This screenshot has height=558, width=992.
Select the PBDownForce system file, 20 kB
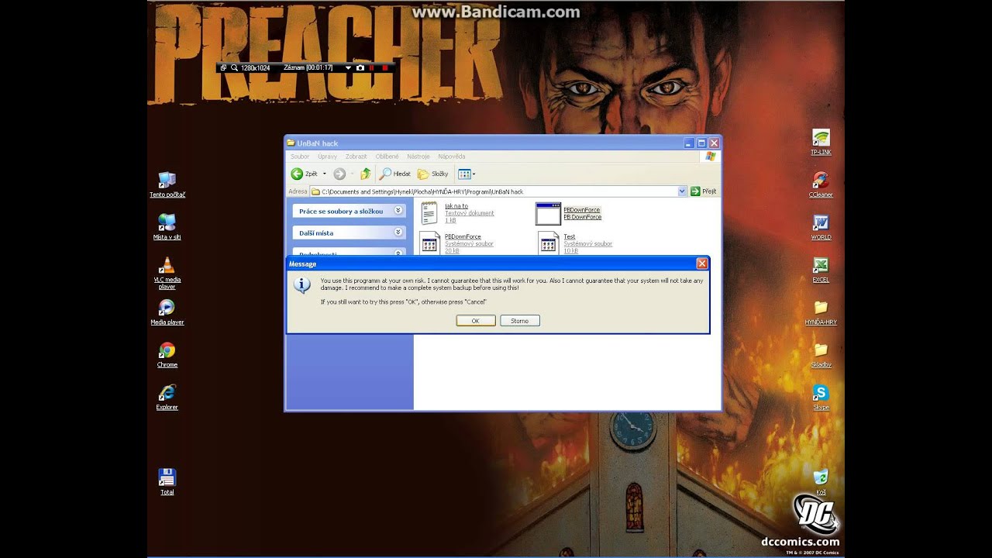tap(429, 243)
